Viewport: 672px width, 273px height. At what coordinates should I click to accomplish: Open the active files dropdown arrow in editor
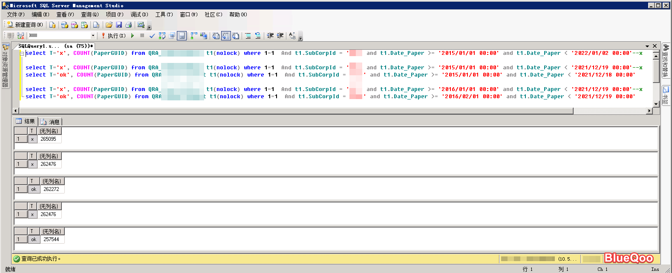click(647, 46)
